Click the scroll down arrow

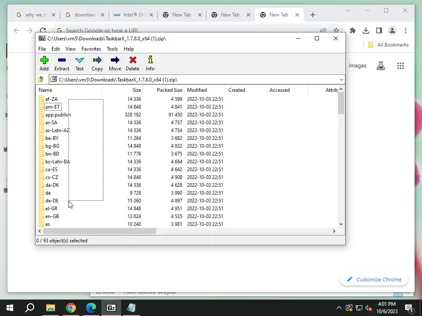(x=341, y=224)
